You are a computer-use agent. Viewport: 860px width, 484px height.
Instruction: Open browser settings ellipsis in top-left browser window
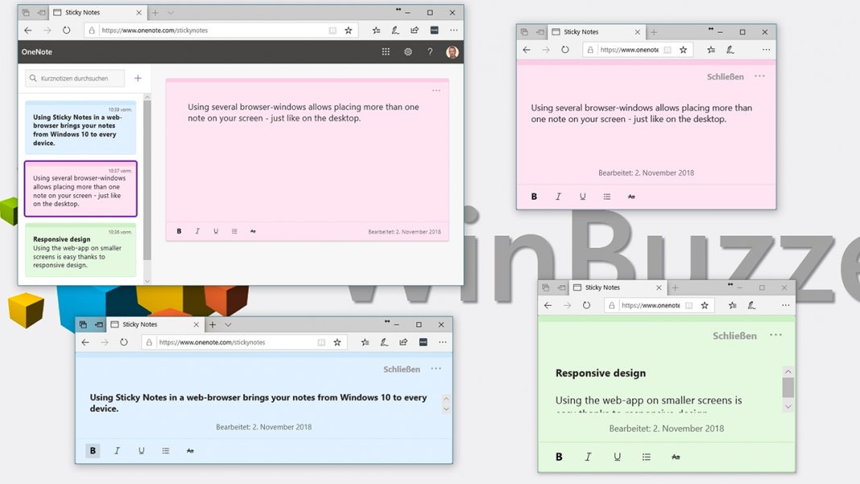point(453,30)
